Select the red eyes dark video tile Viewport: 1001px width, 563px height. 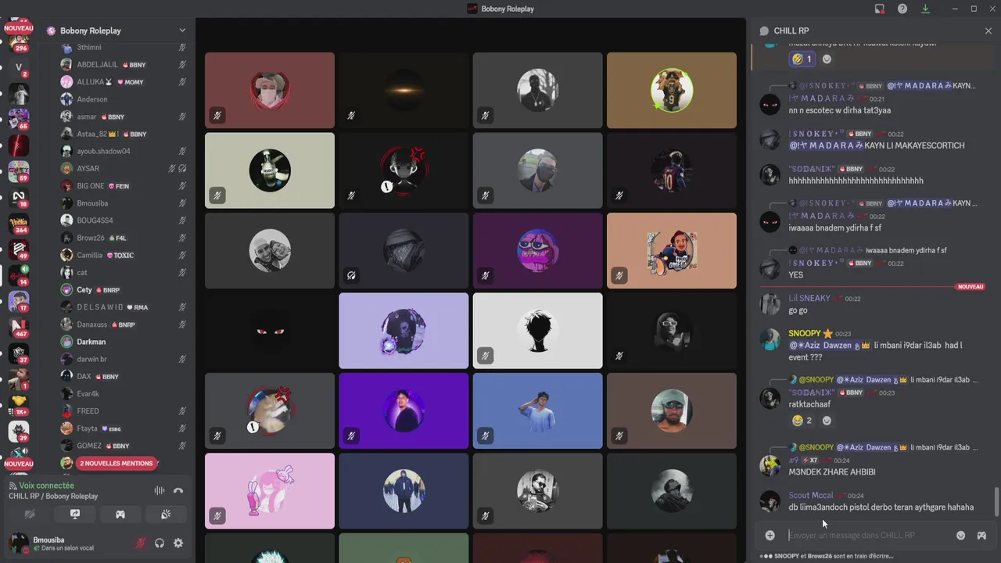[270, 331]
